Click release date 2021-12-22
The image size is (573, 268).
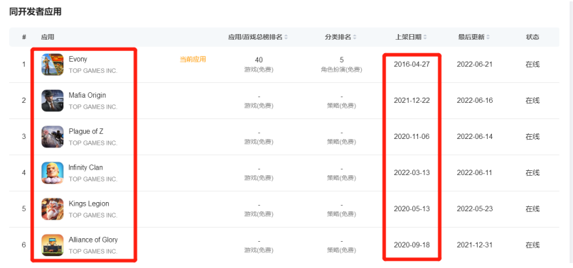click(412, 100)
